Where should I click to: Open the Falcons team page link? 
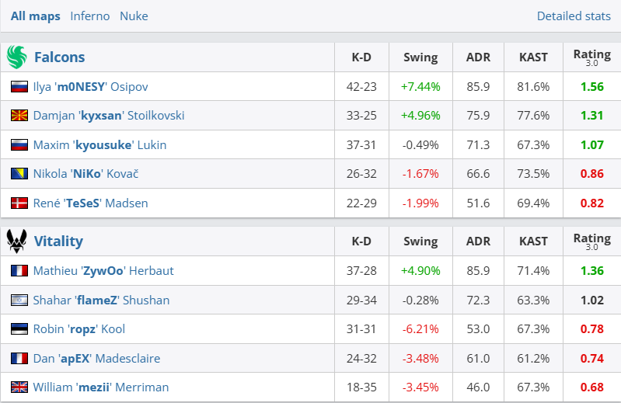(59, 57)
